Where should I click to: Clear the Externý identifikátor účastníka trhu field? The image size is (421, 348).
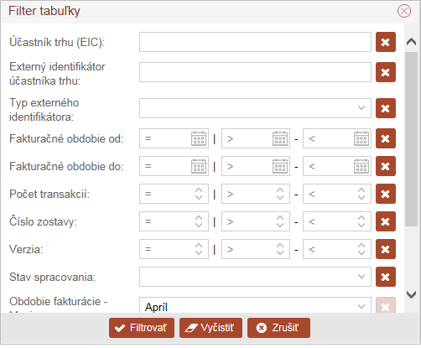click(386, 72)
